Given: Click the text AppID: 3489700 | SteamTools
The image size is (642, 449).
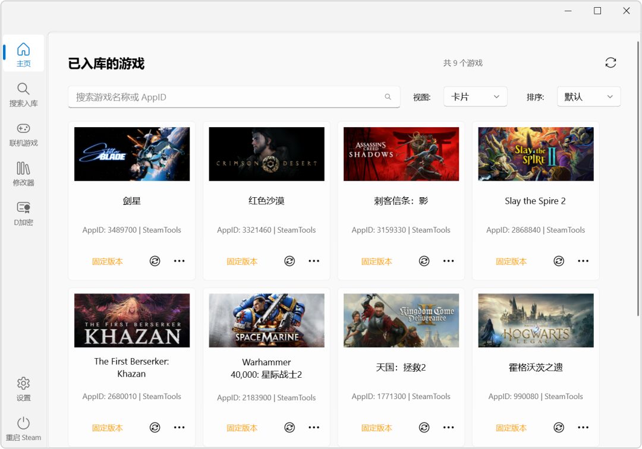Looking at the screenshot, I should point(132,230).
